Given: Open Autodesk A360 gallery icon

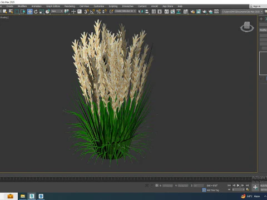Looking at the screenshot, I should pos(216,12).
